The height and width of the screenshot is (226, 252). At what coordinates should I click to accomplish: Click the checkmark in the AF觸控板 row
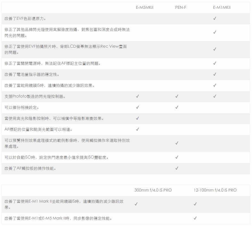click(177, 168)
